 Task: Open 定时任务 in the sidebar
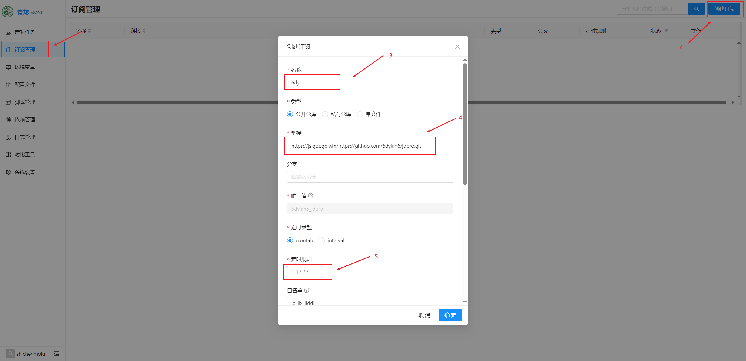pyautogui.click(x=25, y=32)
